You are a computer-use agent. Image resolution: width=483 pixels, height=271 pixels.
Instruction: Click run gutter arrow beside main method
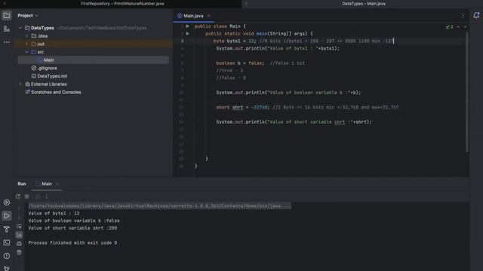tap(188, 33)
